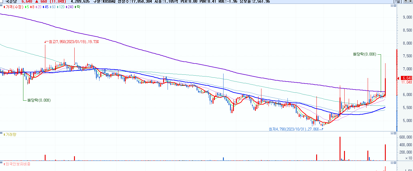413x171 pixels.
Task: Click the 구분:KOSDAQ market label
Action: pyautogui.click(x=105, y=1)
